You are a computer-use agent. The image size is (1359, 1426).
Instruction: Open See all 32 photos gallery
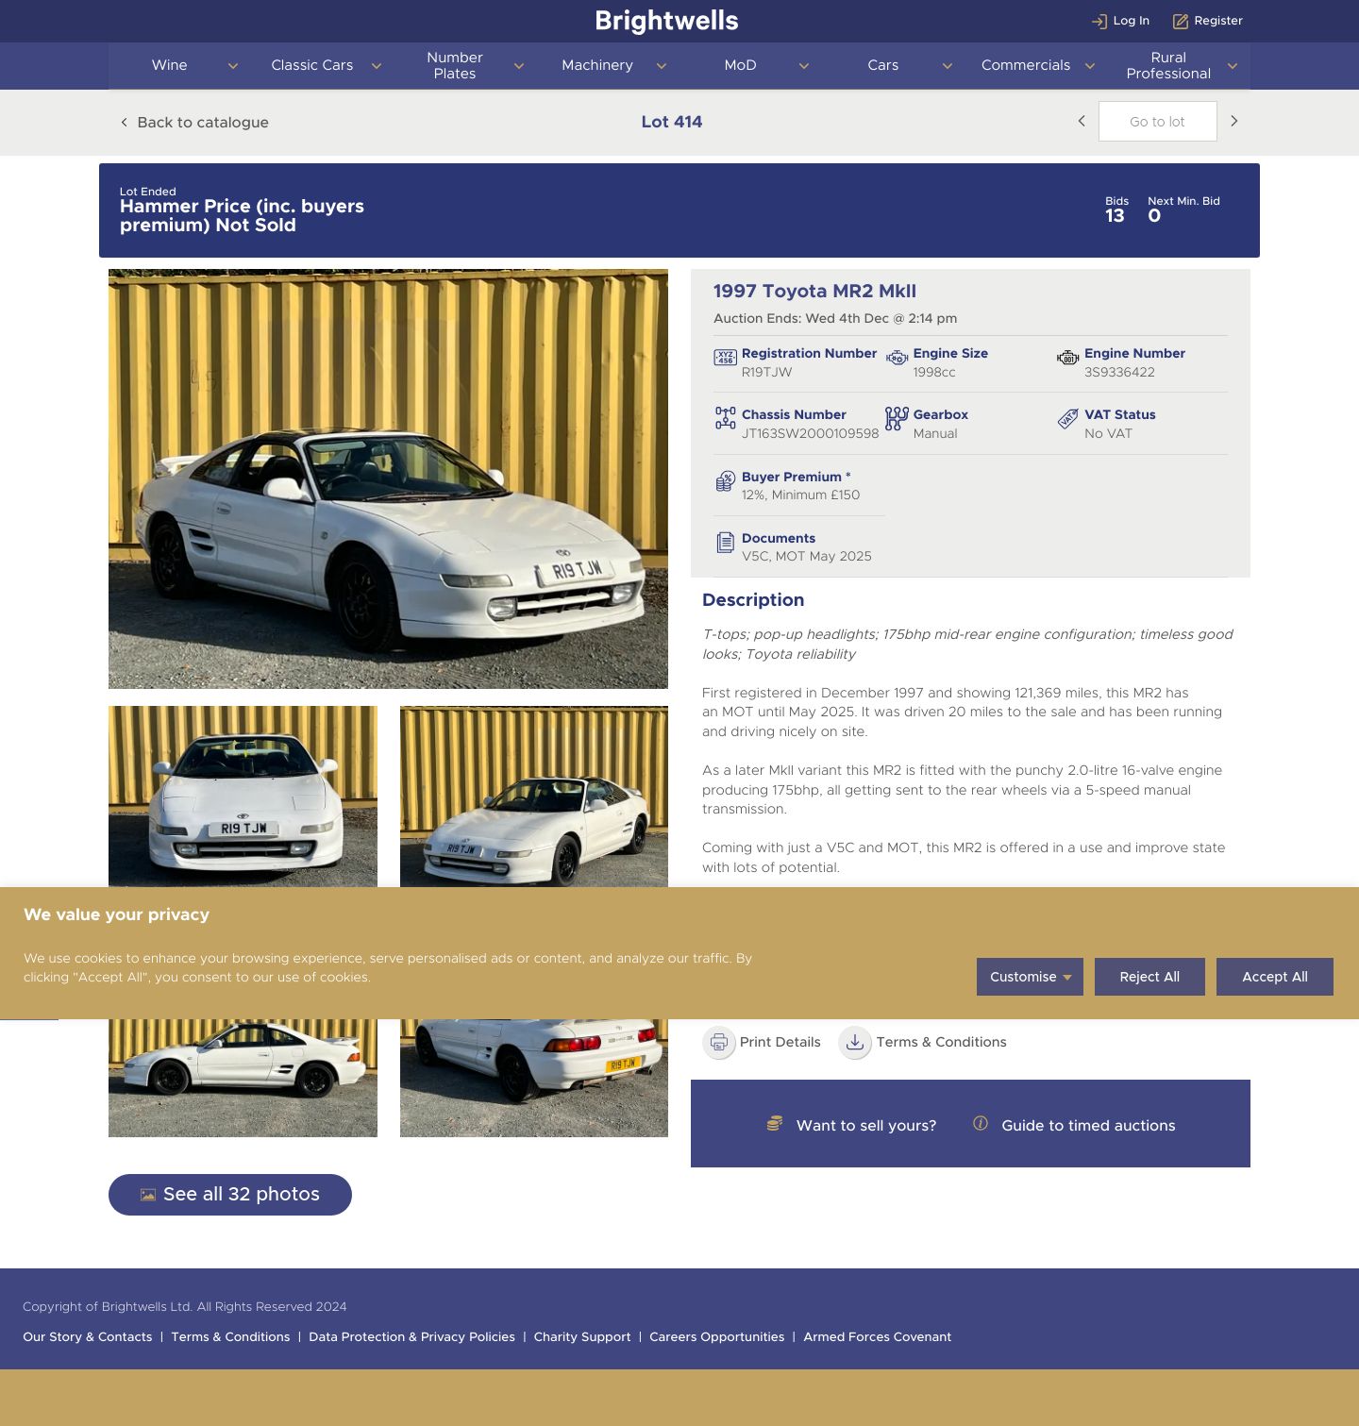click(x=230, y=1195)
